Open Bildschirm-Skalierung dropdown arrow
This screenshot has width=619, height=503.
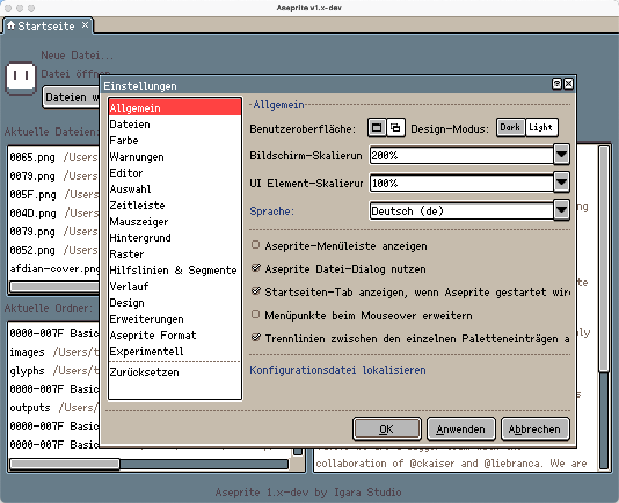point(562,155)
